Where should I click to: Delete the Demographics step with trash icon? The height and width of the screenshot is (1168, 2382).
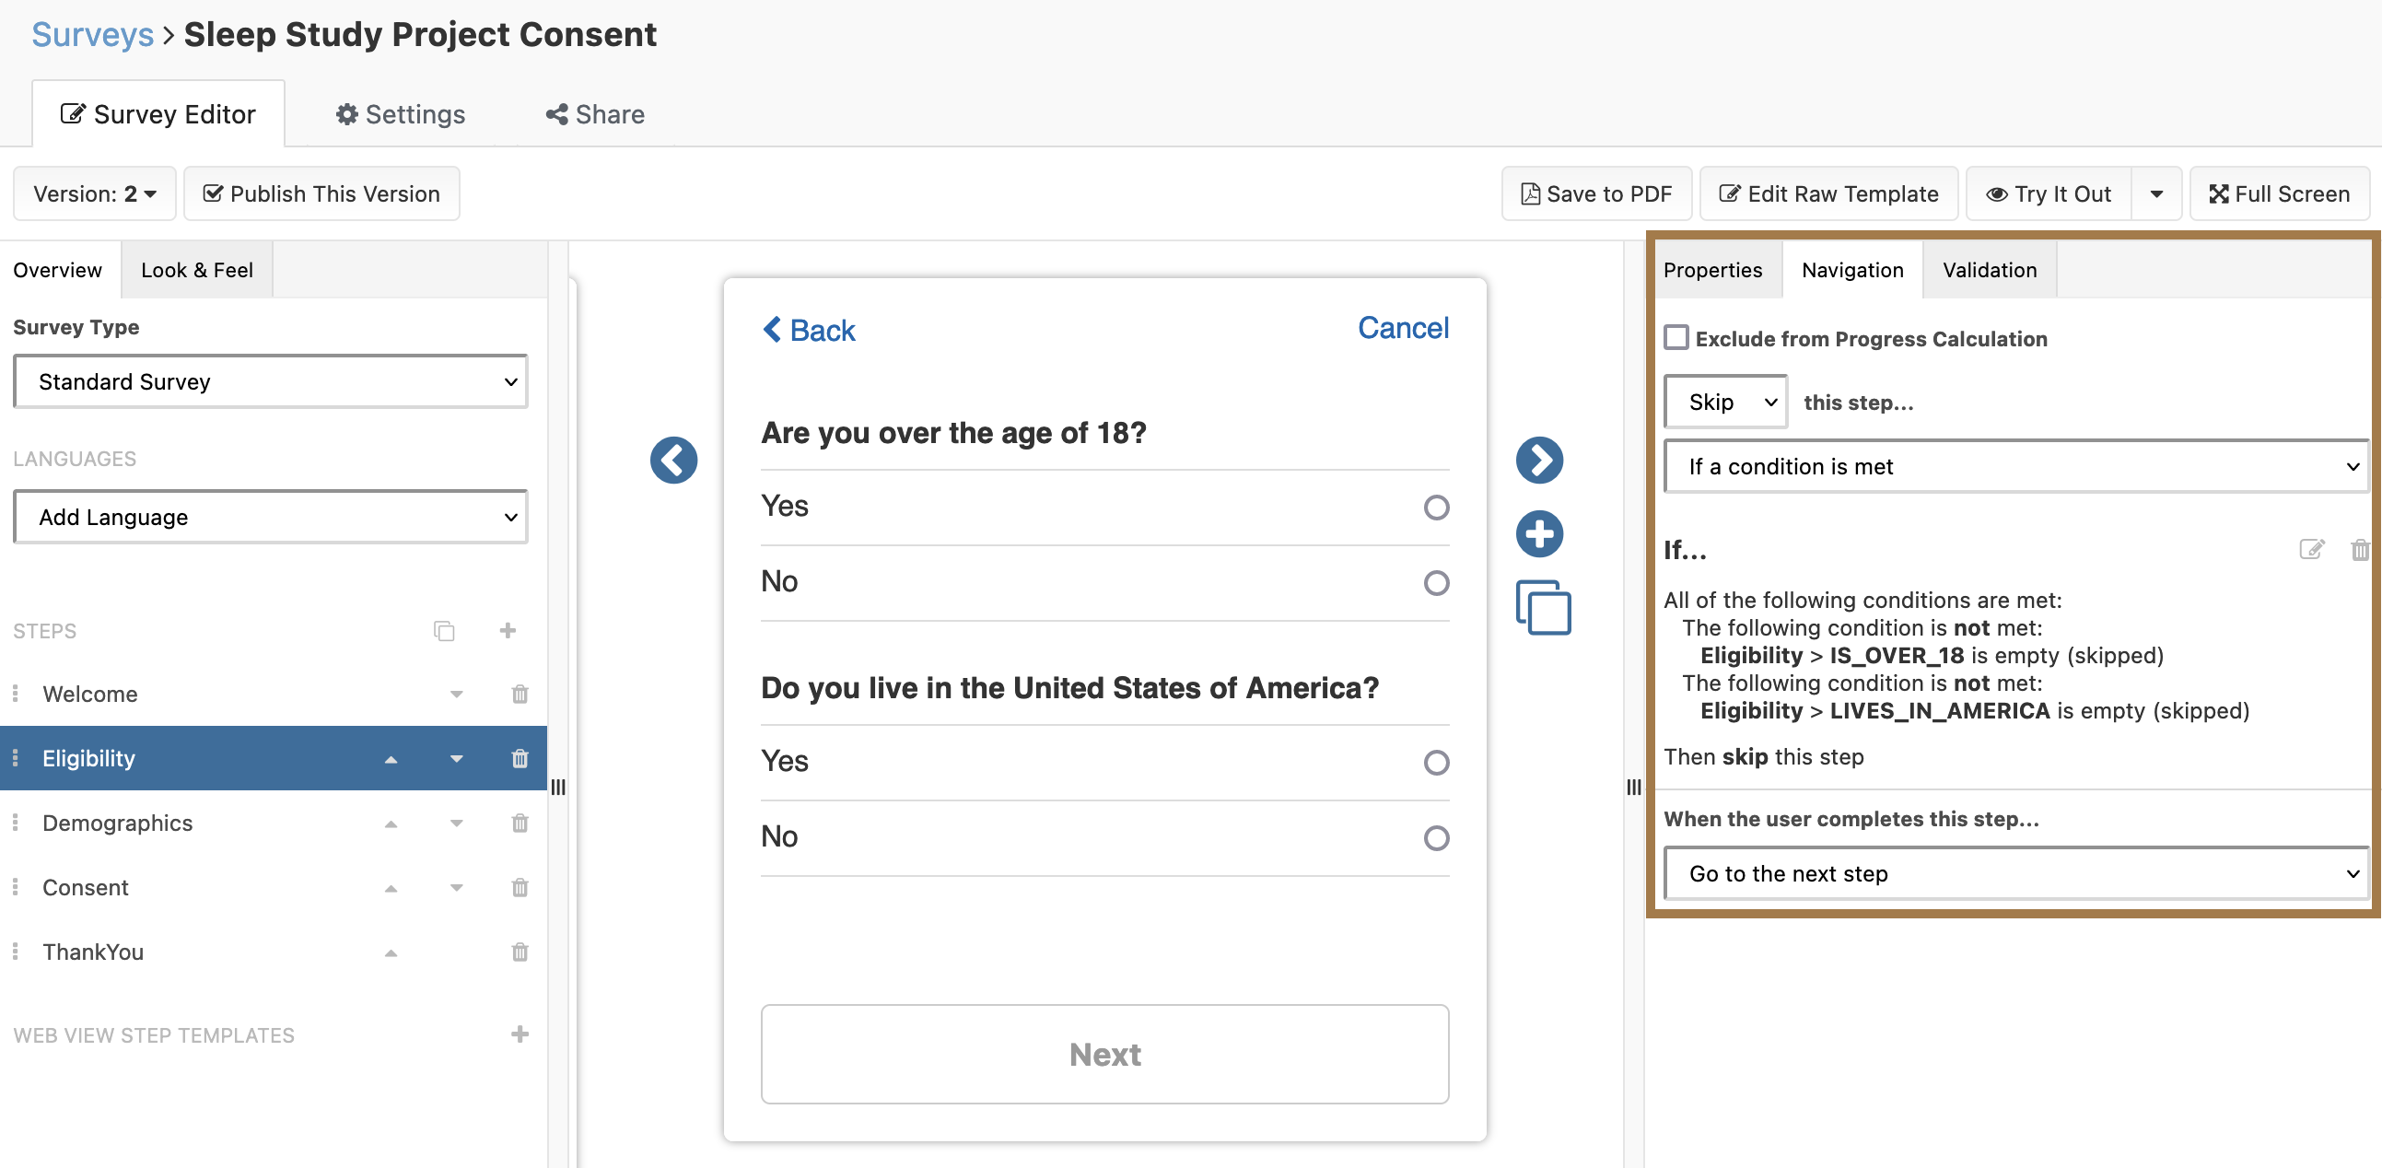[520, 823]
